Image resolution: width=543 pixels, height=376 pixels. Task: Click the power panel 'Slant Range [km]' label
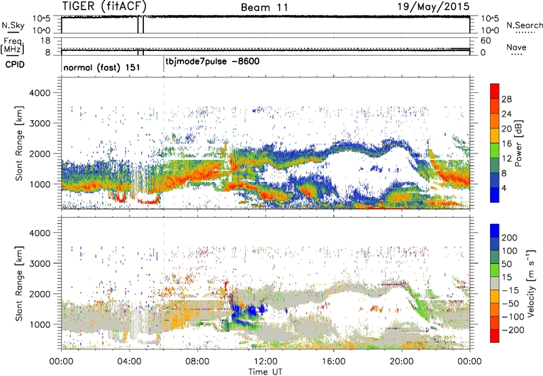(x=19, y=143)
